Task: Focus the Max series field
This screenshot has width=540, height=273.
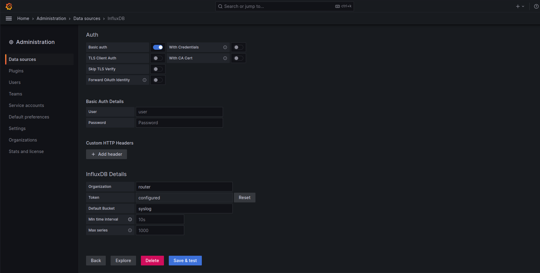Action: 160,230
